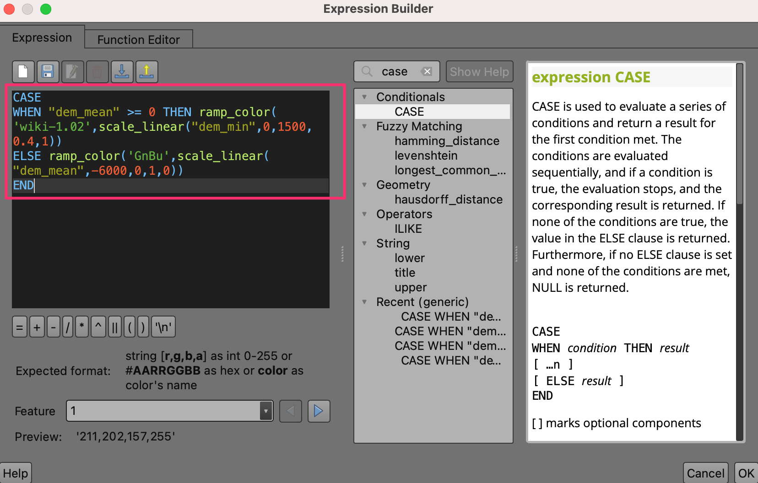Export user expressions with the upload arrow icon
Viewport: 758px width, 483px height.
(146, 72)
